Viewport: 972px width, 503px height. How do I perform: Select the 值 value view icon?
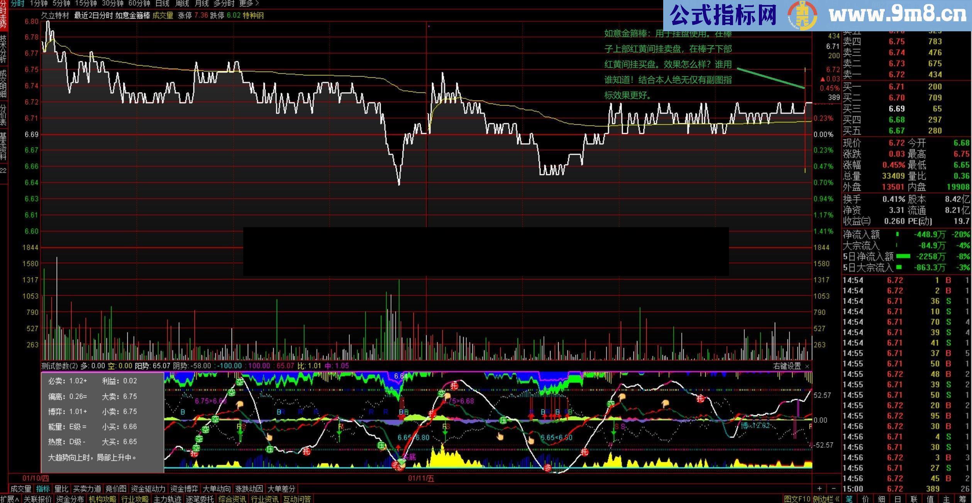[x=930, y=499]
